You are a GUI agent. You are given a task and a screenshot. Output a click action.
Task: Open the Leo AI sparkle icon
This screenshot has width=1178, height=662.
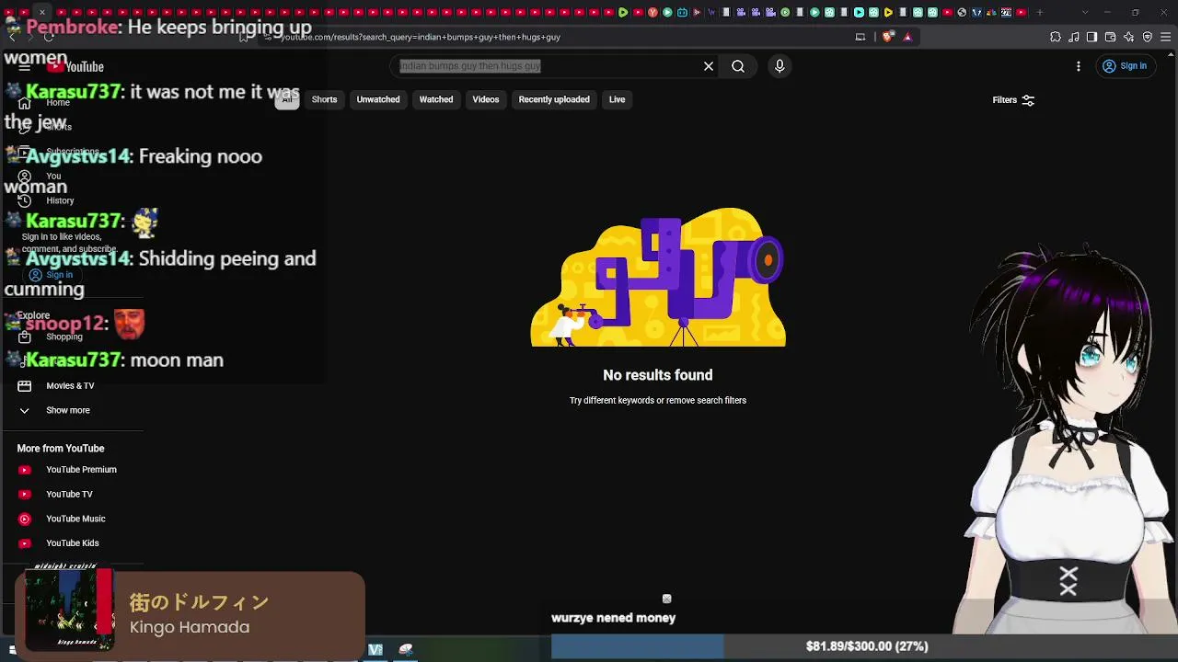pyautogui.click(x=1129, y=37)
